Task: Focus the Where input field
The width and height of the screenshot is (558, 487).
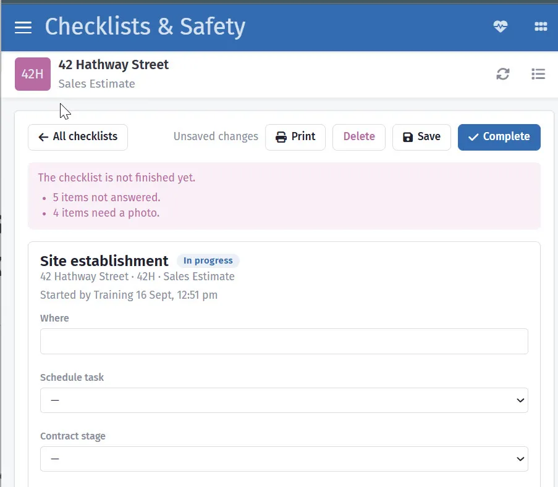Action: (284, 341)
